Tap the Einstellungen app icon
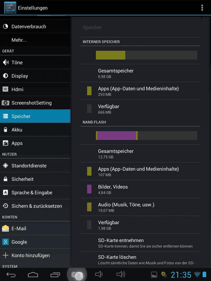211x281 pixels. tap(10, 8)
